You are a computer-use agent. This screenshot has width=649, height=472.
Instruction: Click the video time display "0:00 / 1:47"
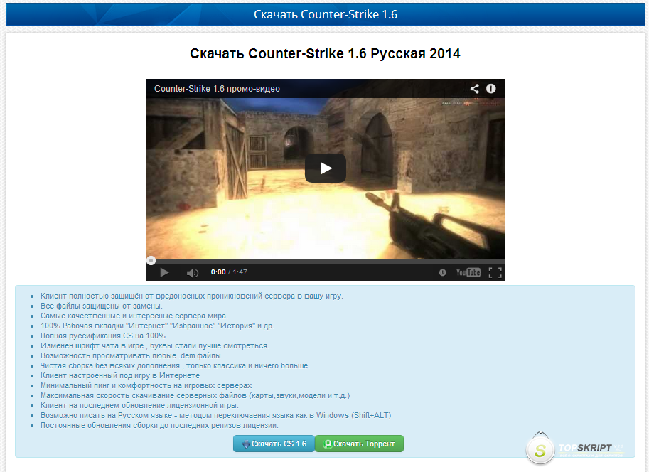tap(229, 272)
